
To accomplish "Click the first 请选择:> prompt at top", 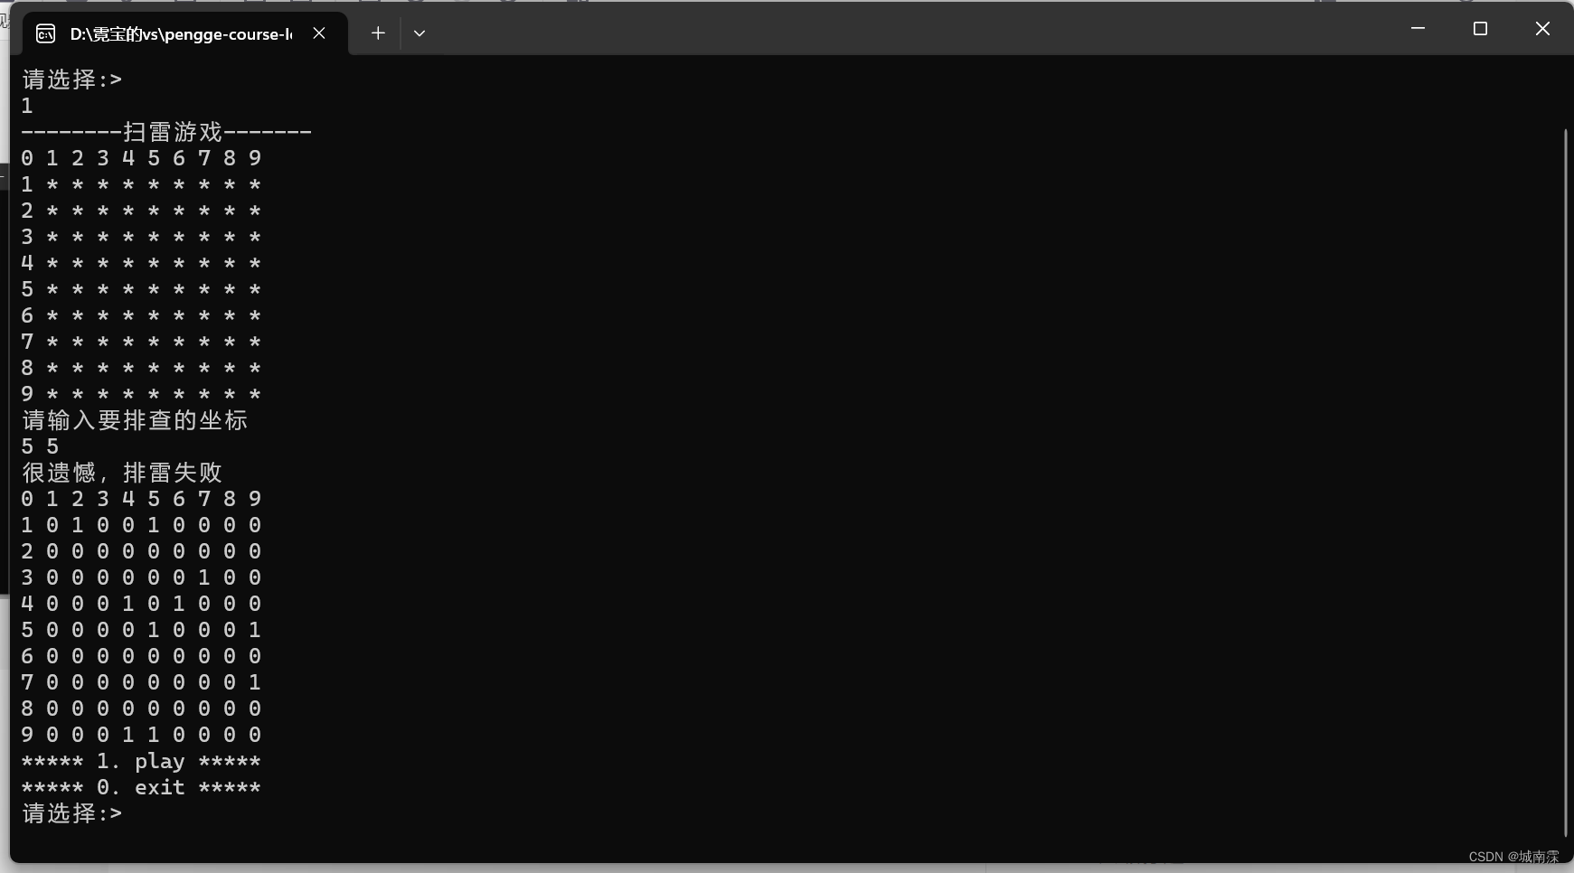I will click(71, 80).
